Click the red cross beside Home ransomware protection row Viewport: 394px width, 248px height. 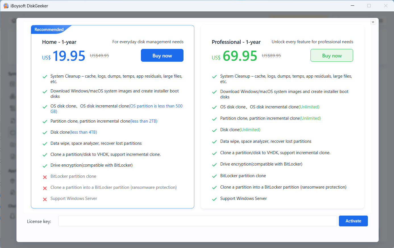tap(45, 188)
